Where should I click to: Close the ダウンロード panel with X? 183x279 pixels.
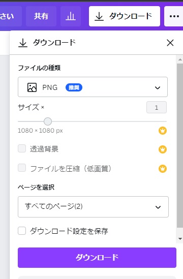coord(170,43)
